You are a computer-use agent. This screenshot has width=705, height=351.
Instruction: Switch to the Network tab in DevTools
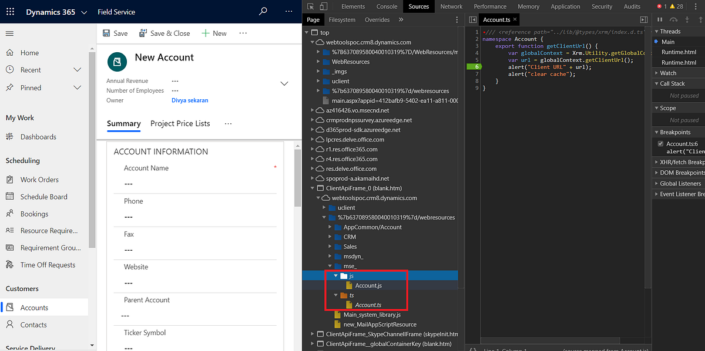[x=451, y=6]
